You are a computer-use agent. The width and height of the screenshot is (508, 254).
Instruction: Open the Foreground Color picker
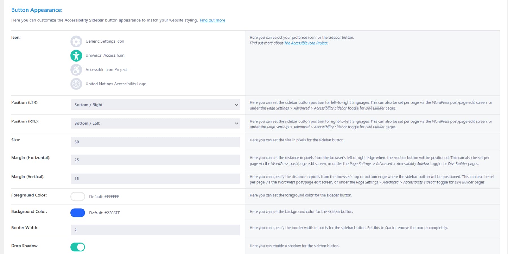click(78, 196)
